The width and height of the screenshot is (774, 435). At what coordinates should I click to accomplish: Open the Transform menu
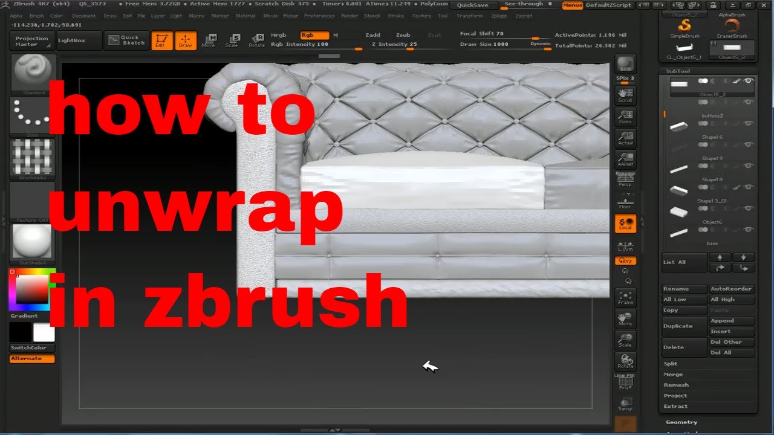[470, 16]
